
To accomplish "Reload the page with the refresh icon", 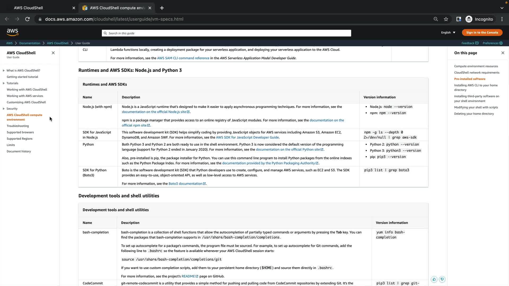I will coord(27,19).
